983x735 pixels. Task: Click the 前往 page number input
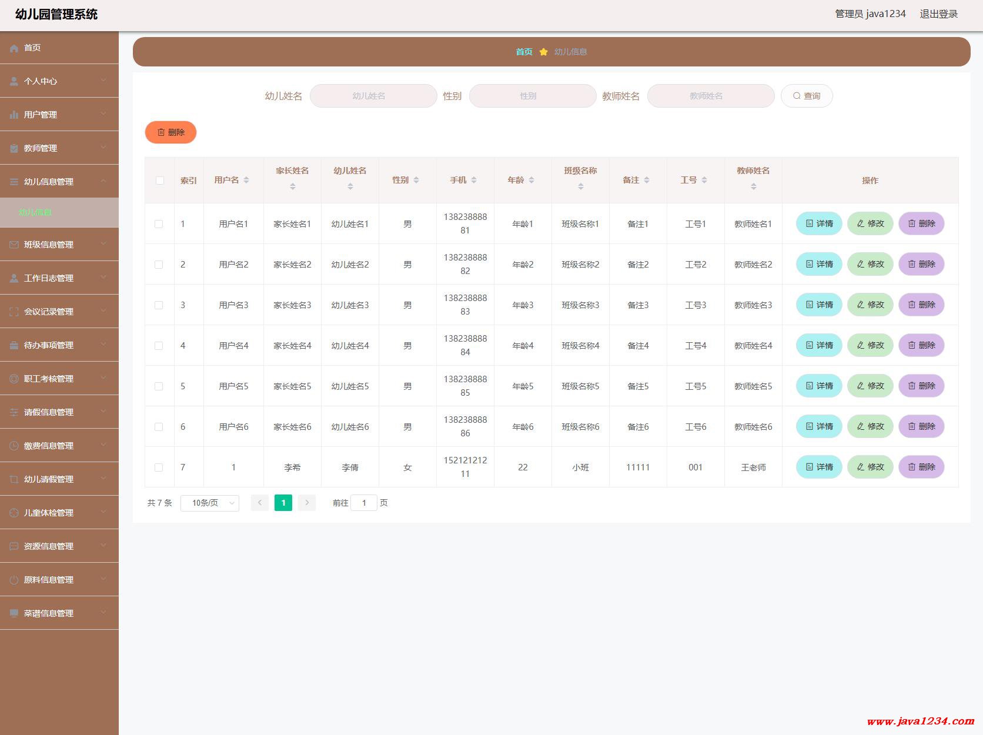364,503
